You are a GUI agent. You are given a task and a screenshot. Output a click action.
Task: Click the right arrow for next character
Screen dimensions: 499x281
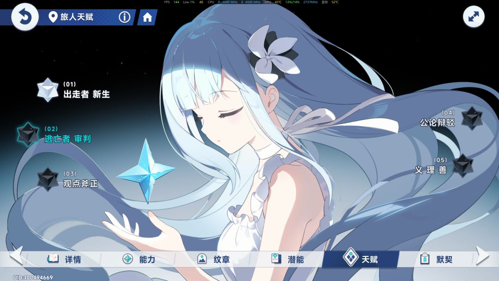coord(482,255)
